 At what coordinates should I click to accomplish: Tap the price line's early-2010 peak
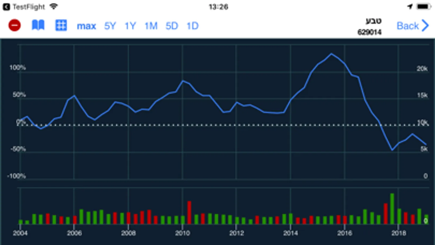[x=183, y=81]
